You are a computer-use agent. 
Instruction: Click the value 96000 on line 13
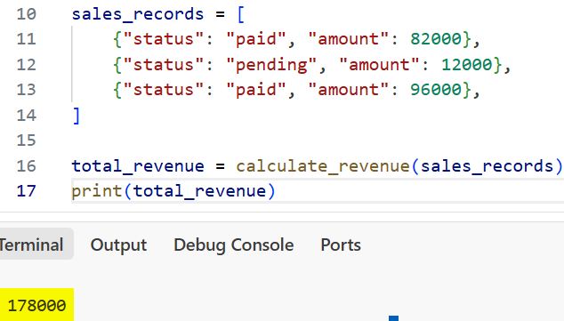436,90
